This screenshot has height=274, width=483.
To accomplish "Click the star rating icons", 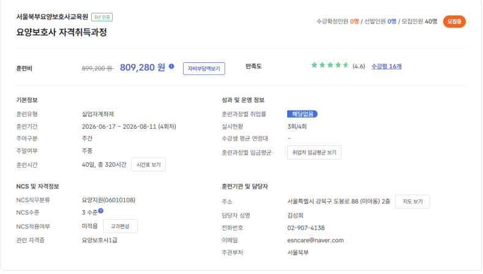I will (x=329, y=65).
